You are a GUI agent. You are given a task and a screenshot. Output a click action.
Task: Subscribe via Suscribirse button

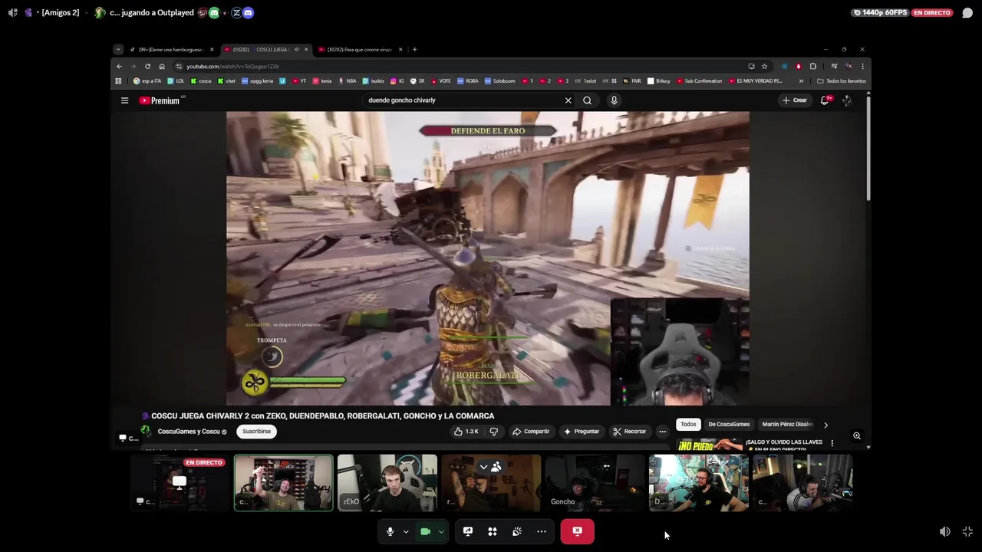coord(256,432)
